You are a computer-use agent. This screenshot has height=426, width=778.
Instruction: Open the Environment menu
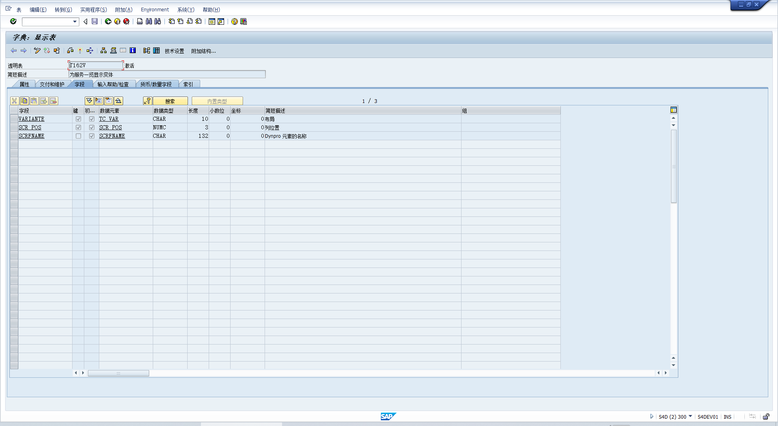154,9
